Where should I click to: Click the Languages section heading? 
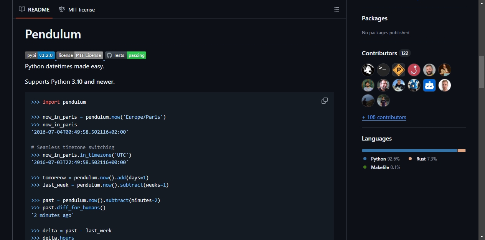377,139
